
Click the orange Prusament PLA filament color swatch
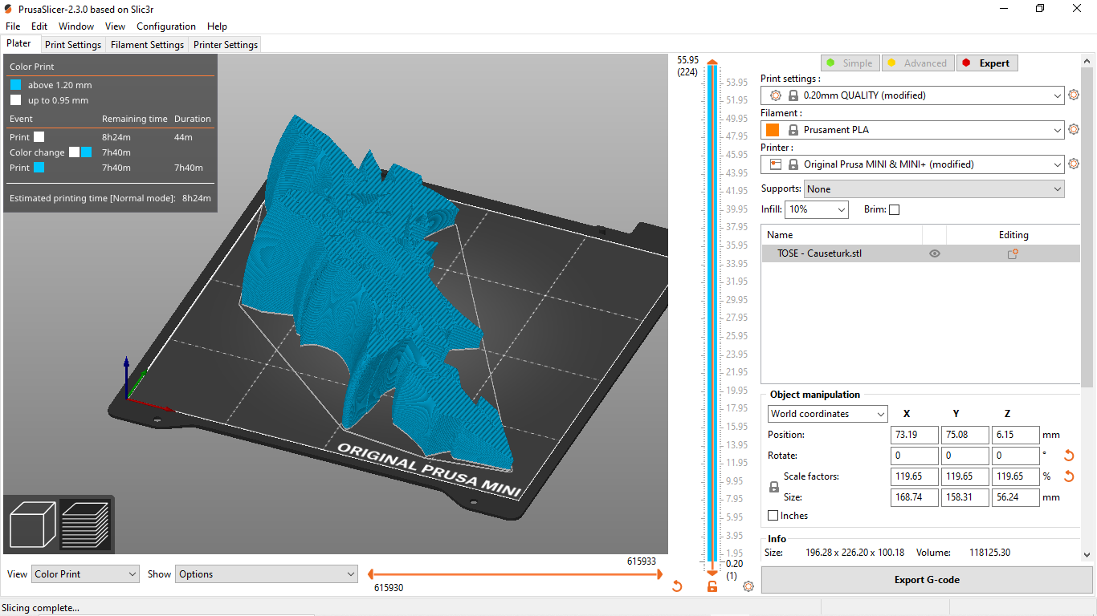[x=773, y=130]
